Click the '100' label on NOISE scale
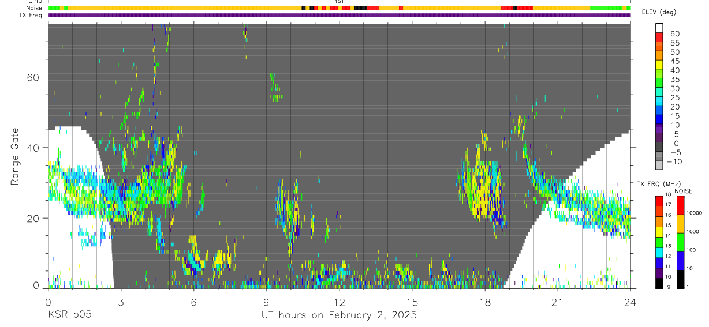This screenshot has height=327, width=709. coord(691,250)
